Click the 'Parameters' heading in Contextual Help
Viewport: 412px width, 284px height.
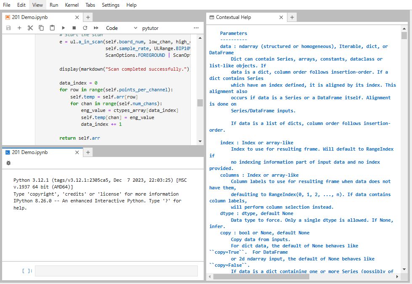234,33
